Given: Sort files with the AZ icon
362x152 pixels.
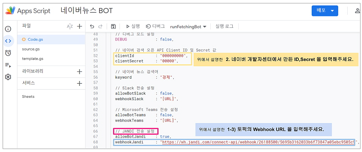Looking at the screenshot, I should (70, 26).
